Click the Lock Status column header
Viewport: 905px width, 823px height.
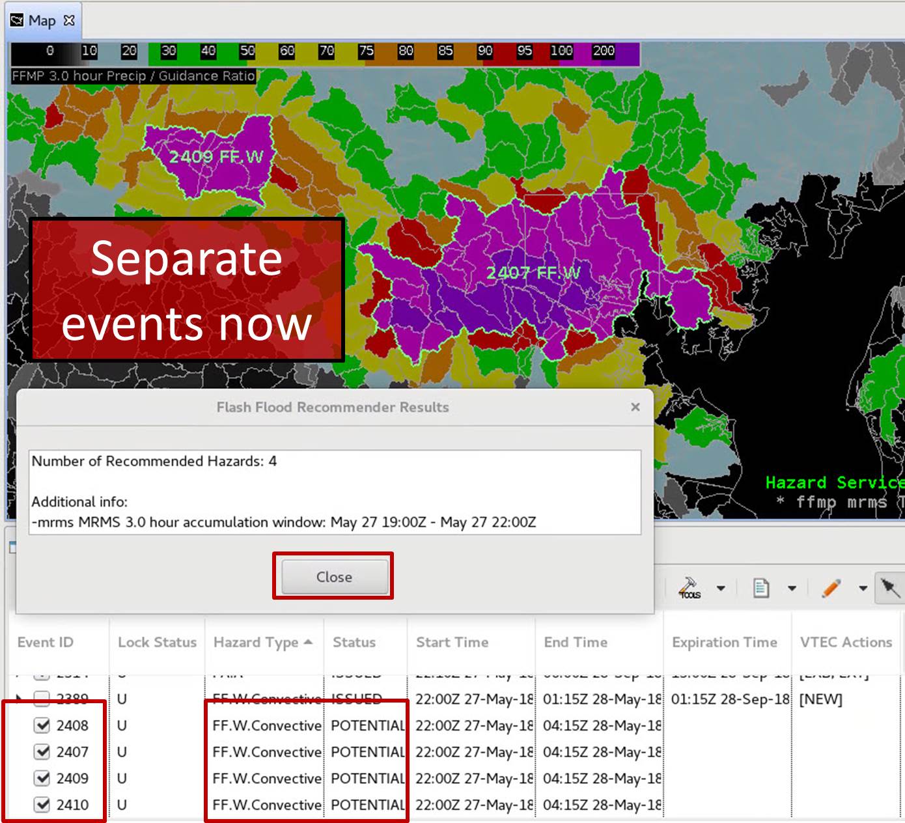157,643
